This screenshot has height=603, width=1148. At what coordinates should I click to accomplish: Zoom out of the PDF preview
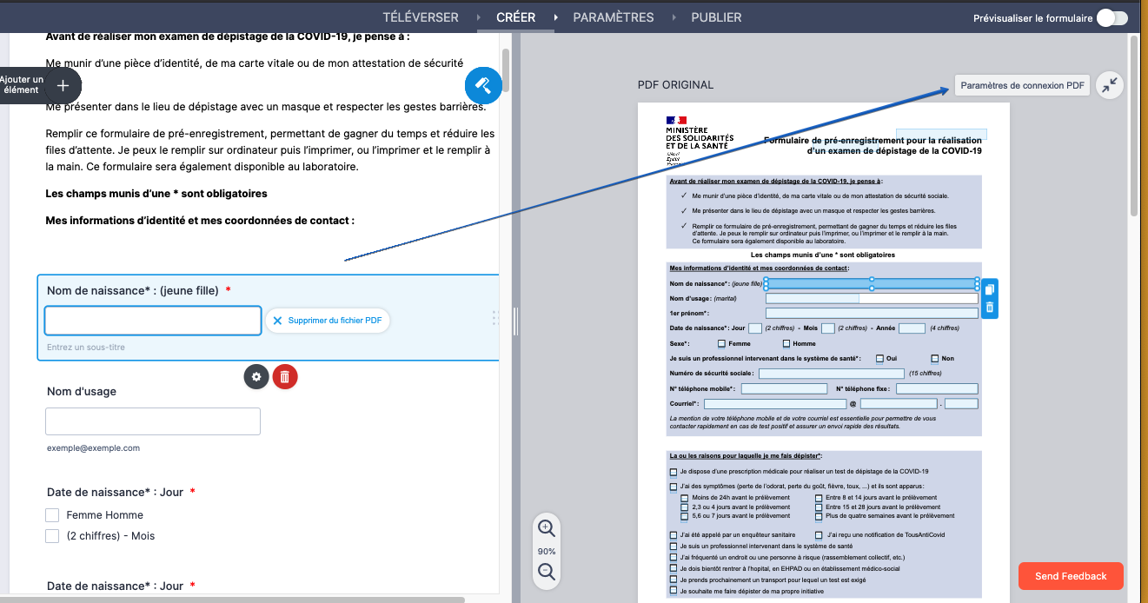(547, 572)
